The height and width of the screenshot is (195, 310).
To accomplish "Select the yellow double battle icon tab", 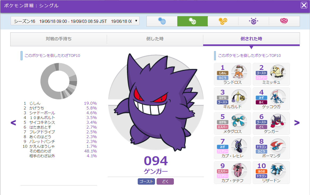I will [x=223, y=21].
